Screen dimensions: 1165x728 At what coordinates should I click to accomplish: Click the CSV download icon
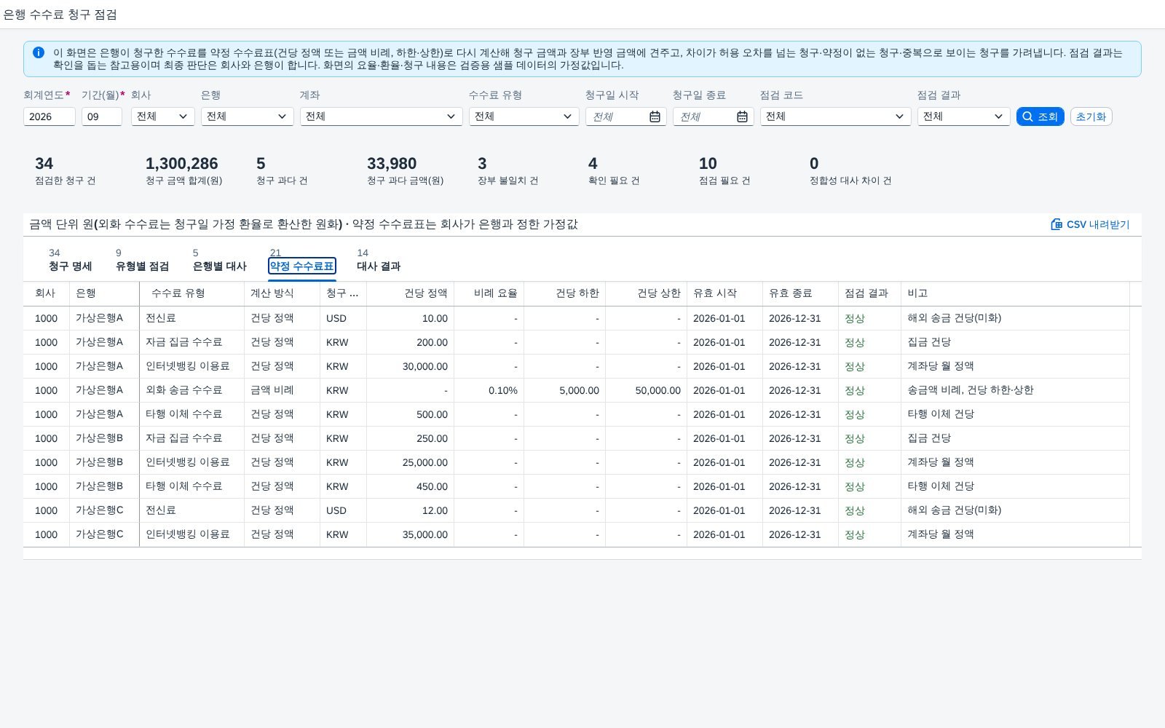pyautogui.click(x=1057, y=224)
